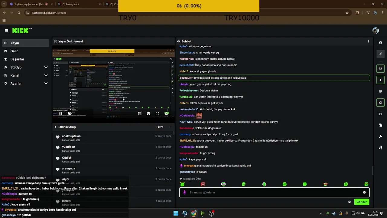Select Yayın in the sidebar
The image size is (387, 218).
point(26,43)
